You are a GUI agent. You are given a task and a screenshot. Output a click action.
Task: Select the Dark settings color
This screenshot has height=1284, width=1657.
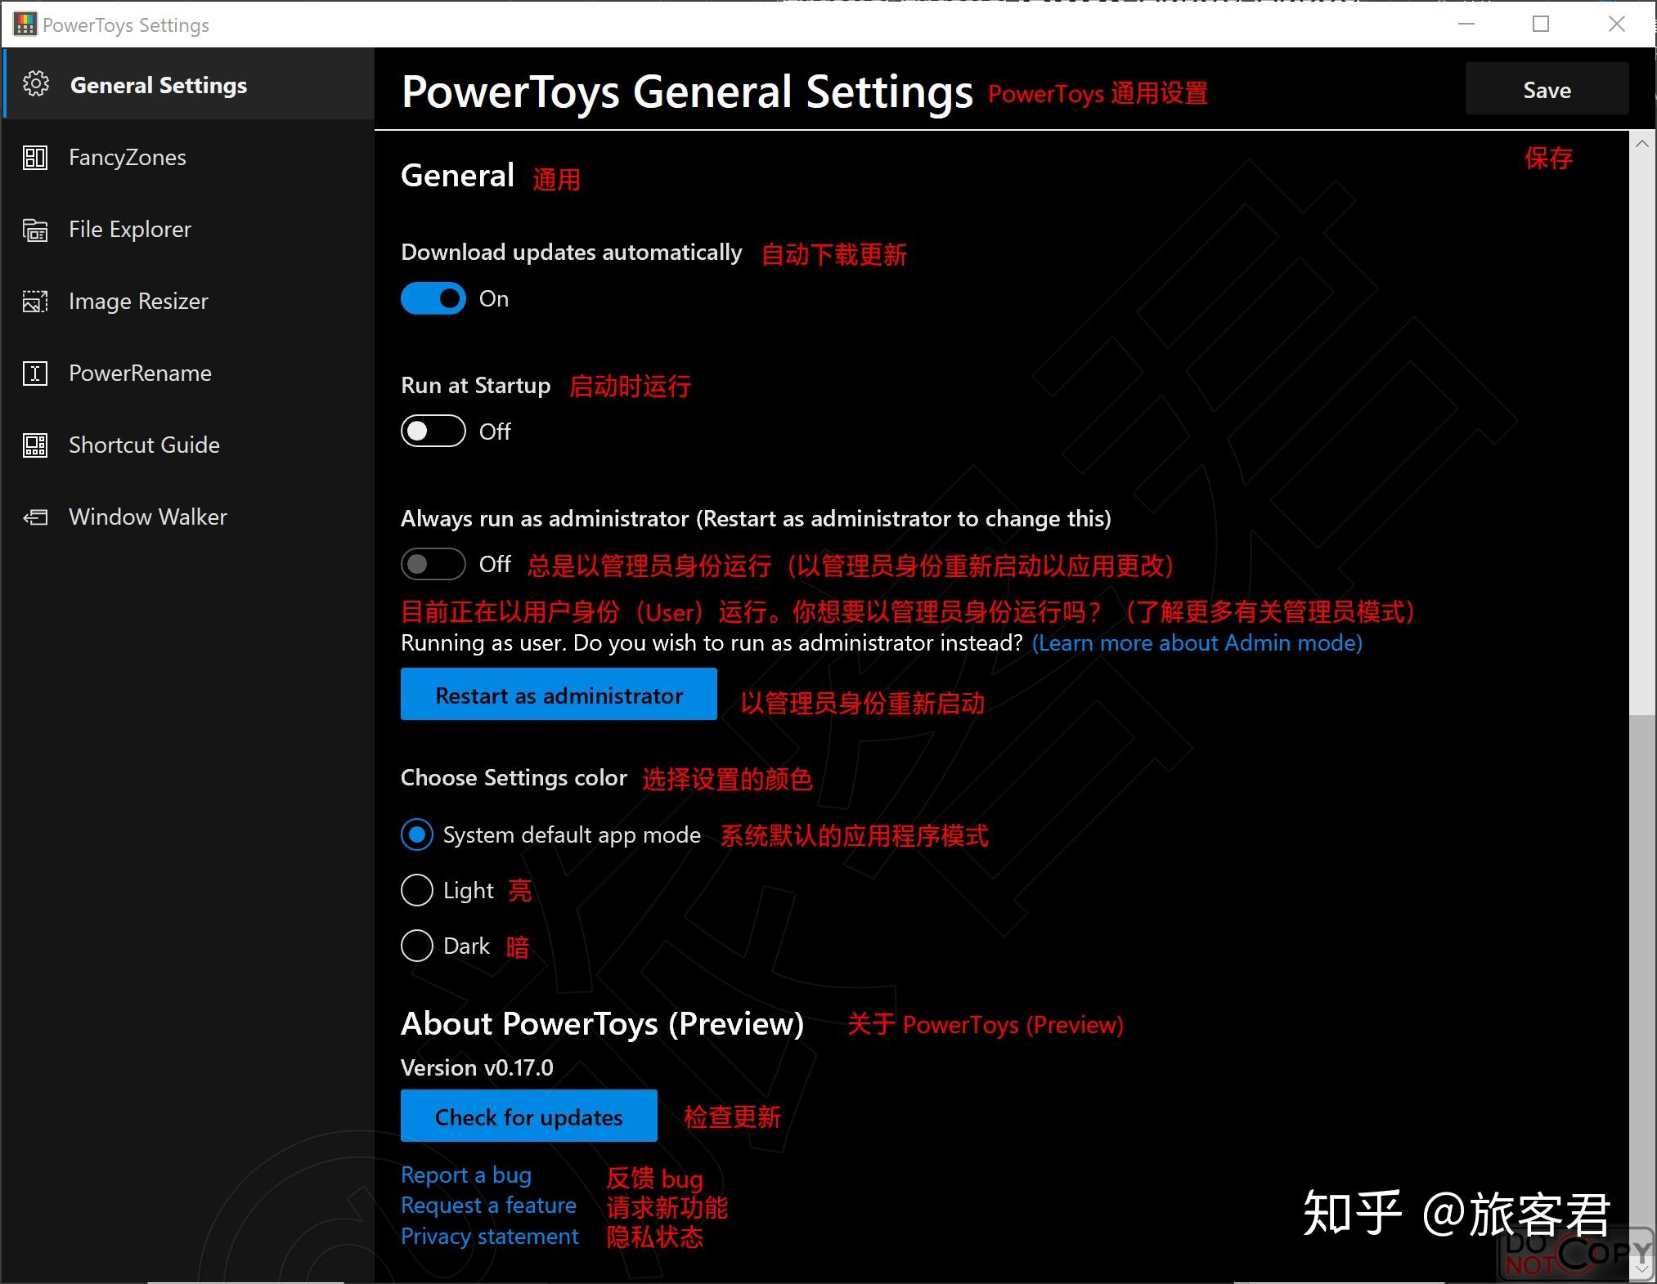click(417, 946)
